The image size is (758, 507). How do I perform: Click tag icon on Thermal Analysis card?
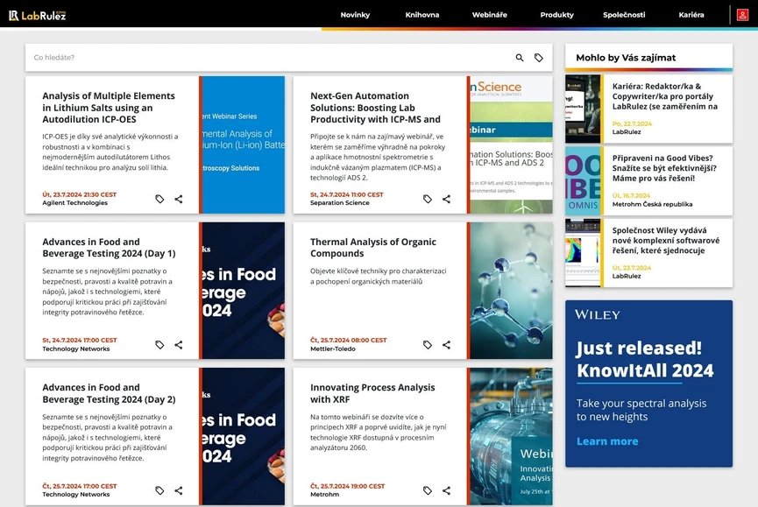coord(428,345)
